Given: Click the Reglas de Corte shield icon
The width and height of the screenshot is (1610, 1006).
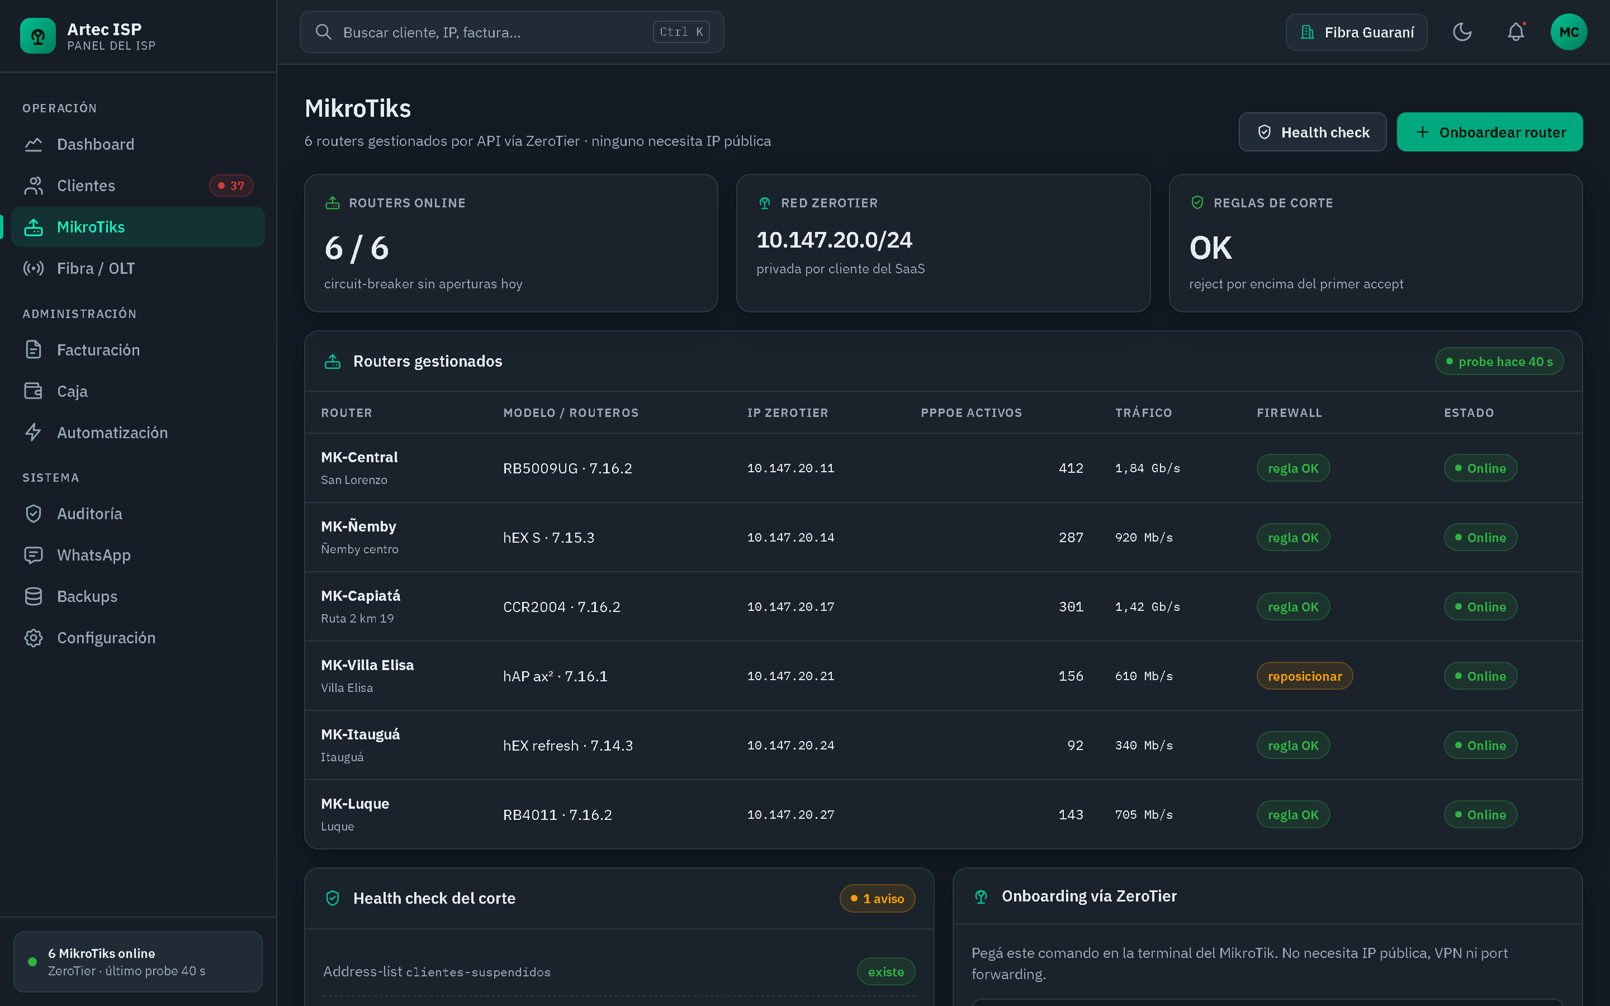Looking at the screenshot, I should pos(1197,203).
